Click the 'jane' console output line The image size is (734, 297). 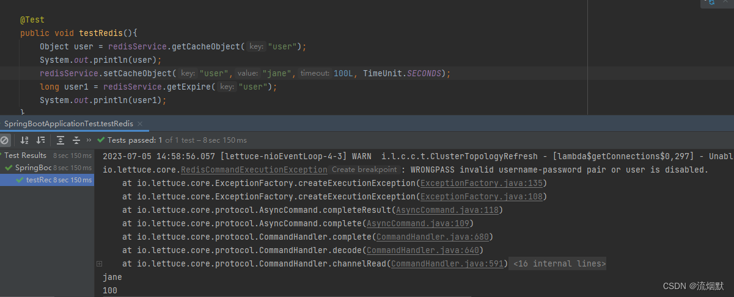click(x=112, y=277)
